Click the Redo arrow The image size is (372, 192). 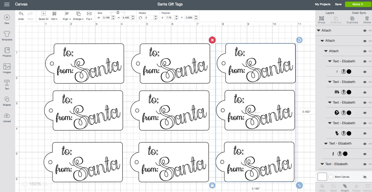[30, 14]
